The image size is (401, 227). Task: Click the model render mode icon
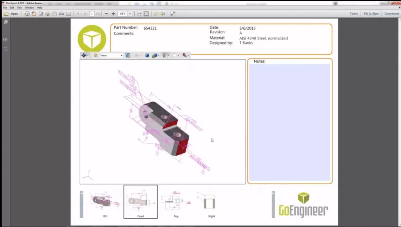pos(154,55)
